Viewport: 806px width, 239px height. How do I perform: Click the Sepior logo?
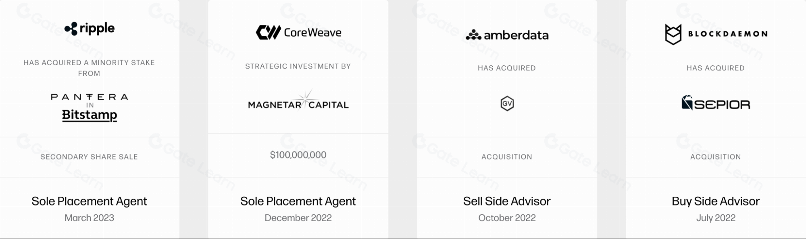click(716, 103)
